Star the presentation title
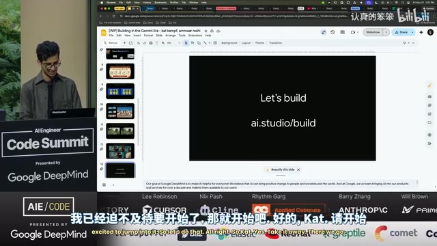 point(206,31)
